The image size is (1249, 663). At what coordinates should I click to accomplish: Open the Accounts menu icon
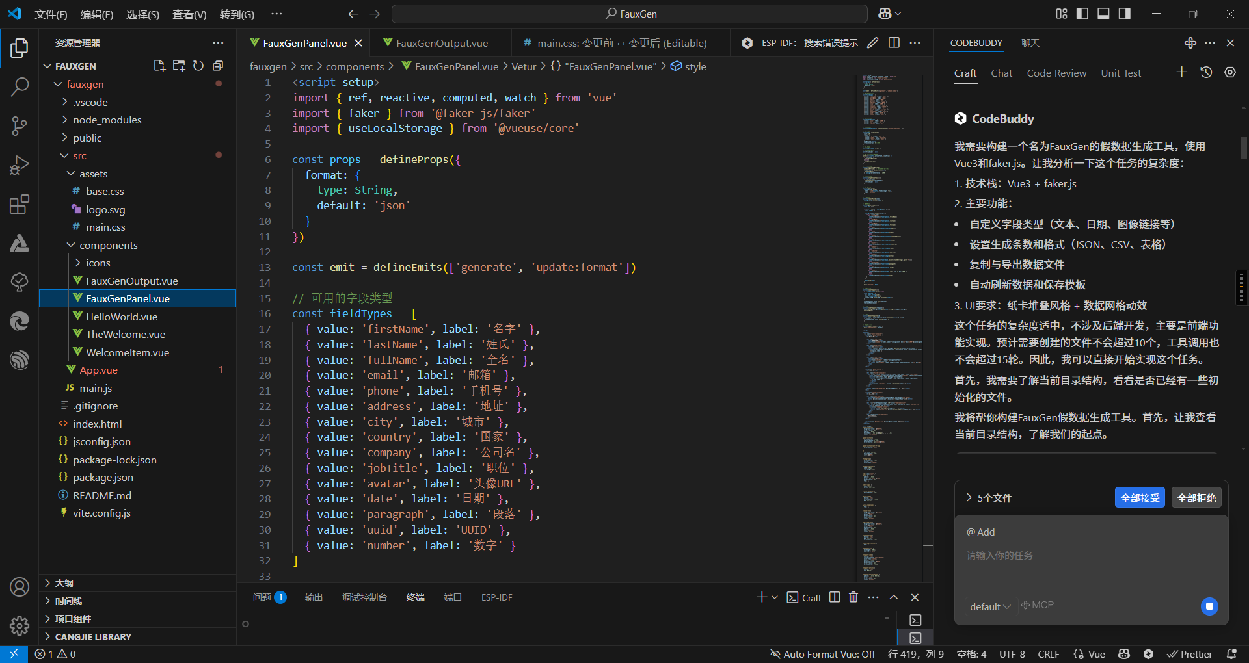pos(20,587)
